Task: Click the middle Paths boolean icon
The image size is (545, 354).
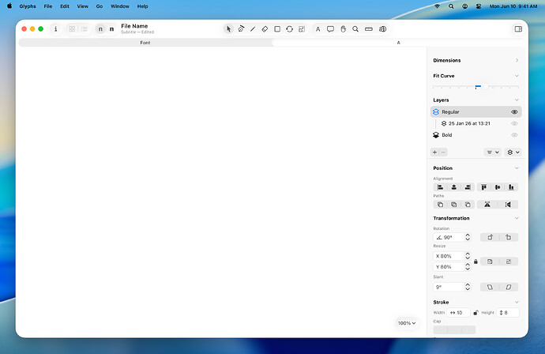Action: (x=454, y=205)
